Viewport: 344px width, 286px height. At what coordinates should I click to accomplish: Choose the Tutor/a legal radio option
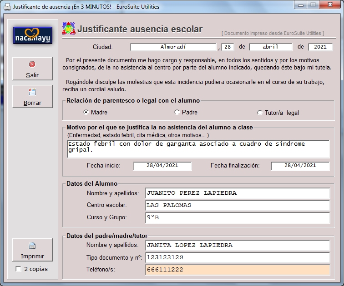click(x=260, y=113)
